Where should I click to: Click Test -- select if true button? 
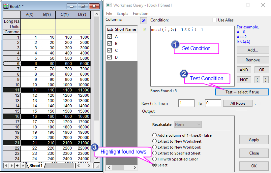coord(242,92)
